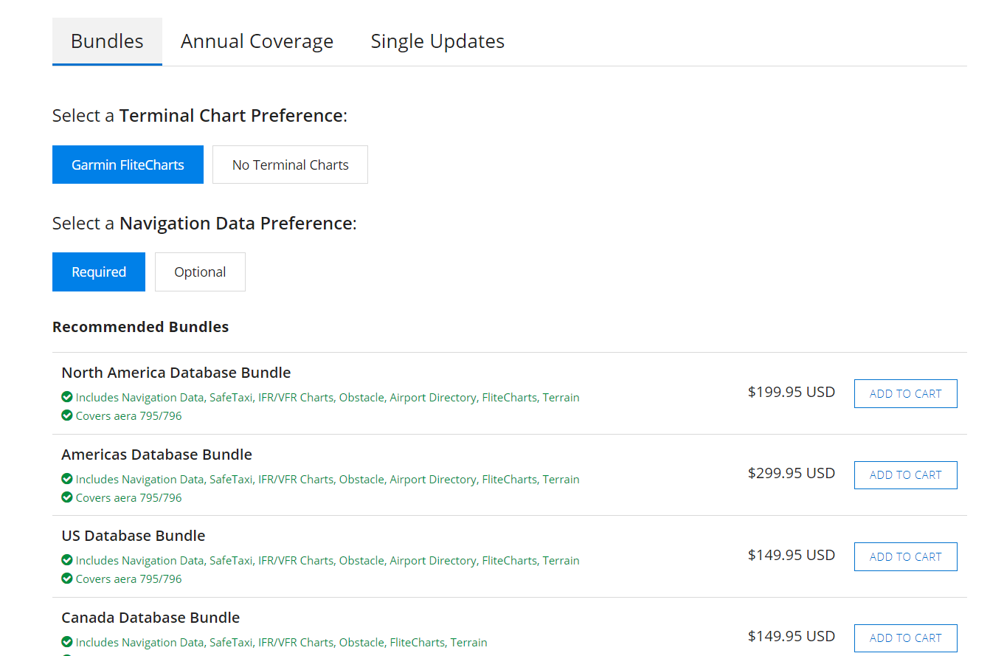Switch to the Bundles tab
The width and height of the screenshot is (990, 656).
click(107, 41)
